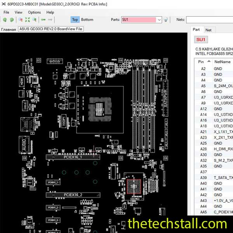Image resolution: width=233 pixels, height=233 pixels.
Task: Click the EATXPWR connector on the board
Action: [x=165, y=98]
